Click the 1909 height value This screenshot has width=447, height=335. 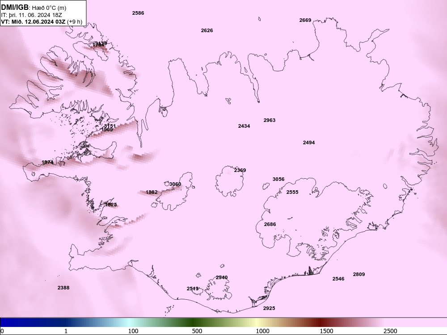tap(107, 130)
